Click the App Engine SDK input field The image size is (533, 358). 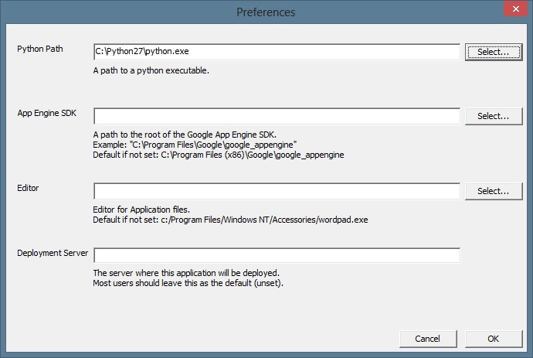[277, 116]
